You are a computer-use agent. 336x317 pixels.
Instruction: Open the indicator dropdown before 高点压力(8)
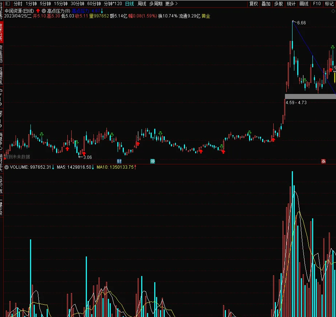(44, 11)
